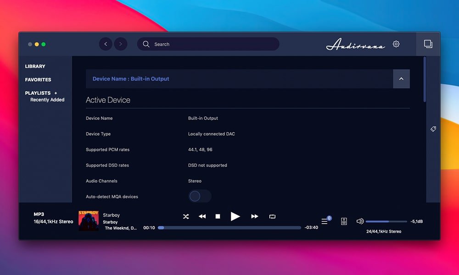Viewport: 459px width, 275px height.
Task: Toggle repeat mode
Action: (273, 216)
